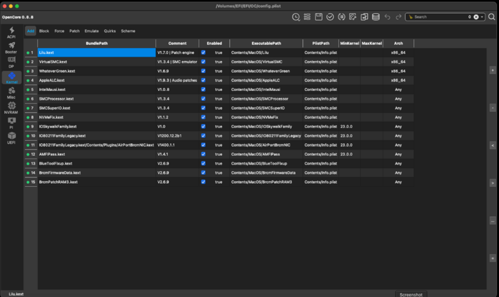Toggle the BrcmPatchRAM3.kext enabled checkbox
This screenshot has height=297, width=499.
[x=203, y=182]
